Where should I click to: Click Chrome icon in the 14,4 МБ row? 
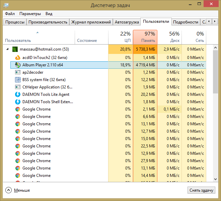tap(18, 176)
